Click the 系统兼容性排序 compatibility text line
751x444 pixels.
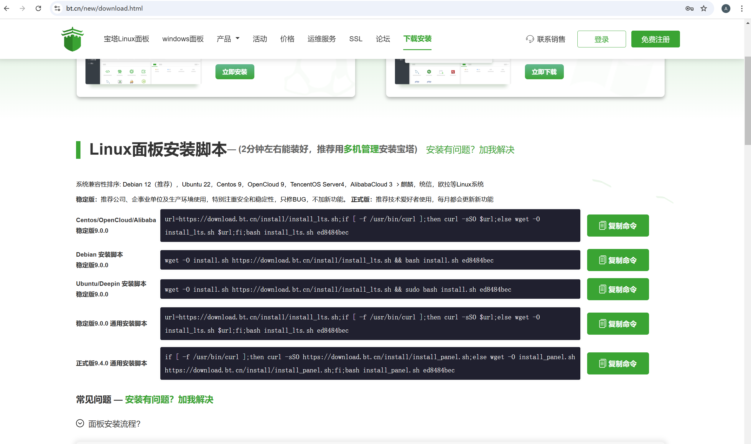click(280, 184)
